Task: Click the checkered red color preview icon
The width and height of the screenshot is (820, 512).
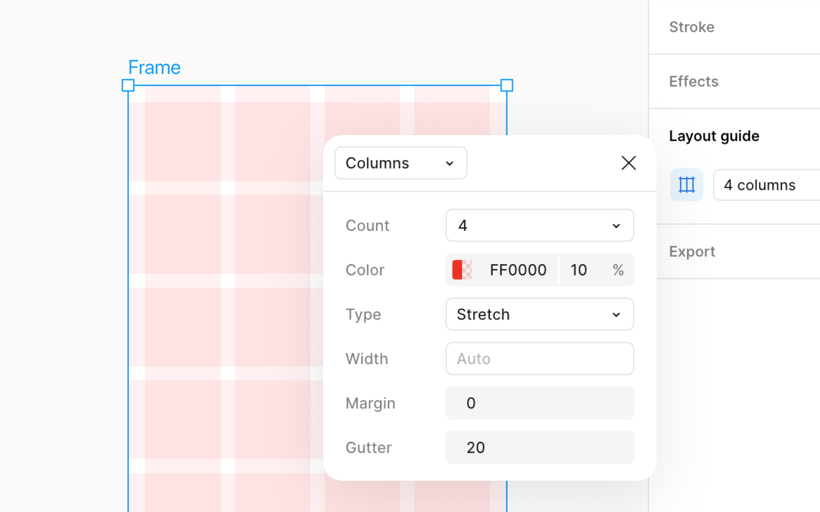Action: pos(462,270)
